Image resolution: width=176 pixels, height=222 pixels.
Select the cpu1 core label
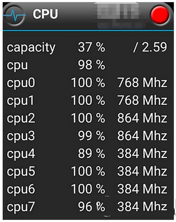click(x=20, y=100)
